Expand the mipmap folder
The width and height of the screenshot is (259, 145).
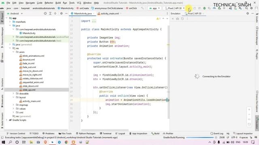(13, 105)
